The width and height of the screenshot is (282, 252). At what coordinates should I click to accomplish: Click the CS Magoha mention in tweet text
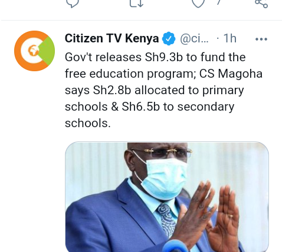click(231, 74)
